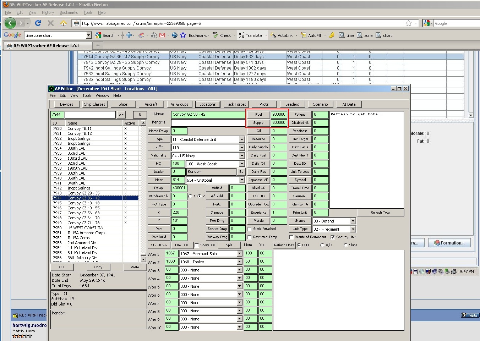480x341 pixels.
Task: Click the Google toolbar Search button
Action: click(x=105, y=35)
